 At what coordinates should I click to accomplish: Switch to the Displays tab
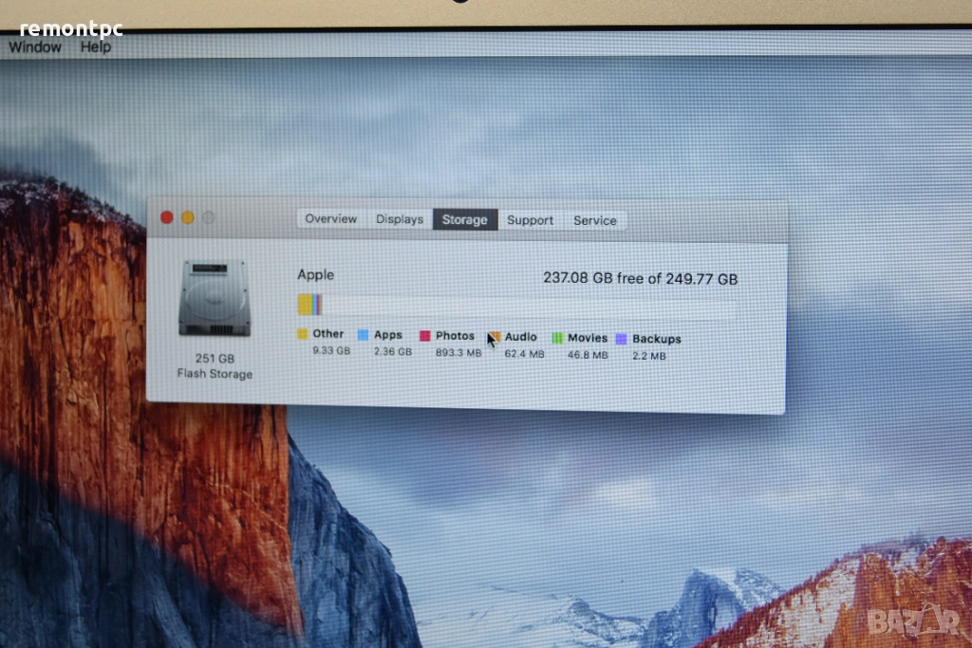[x=400, y=219]
